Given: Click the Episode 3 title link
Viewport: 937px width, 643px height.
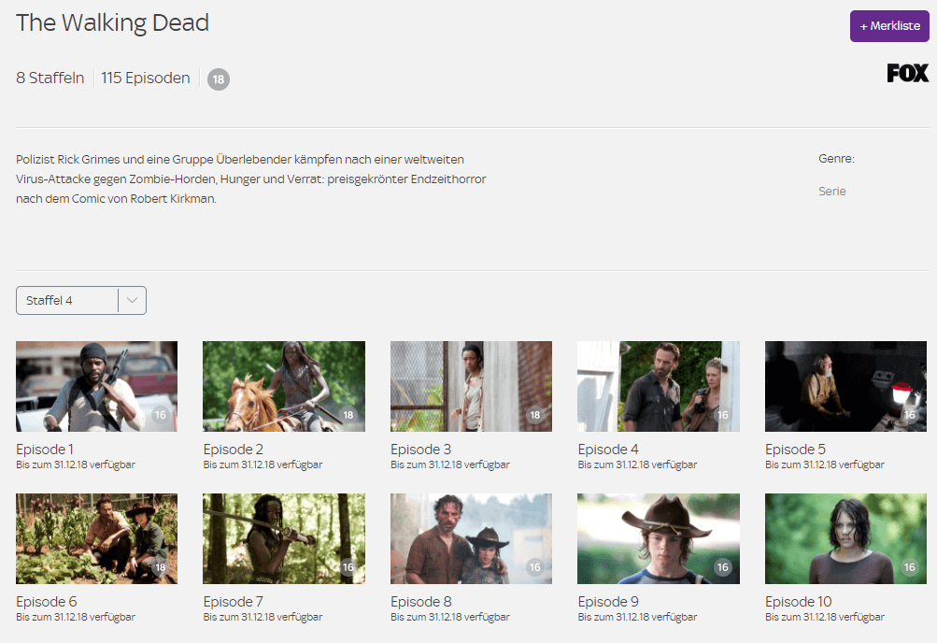Looking at the screenshot, I should [420, 449].
